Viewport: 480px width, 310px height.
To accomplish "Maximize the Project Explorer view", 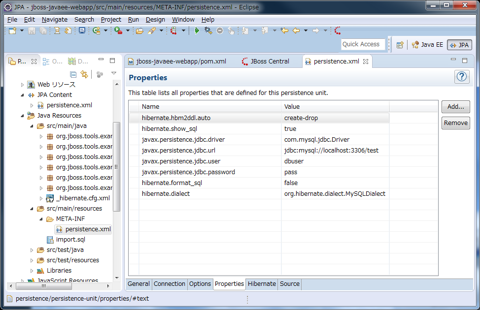I will pos(112,61).
